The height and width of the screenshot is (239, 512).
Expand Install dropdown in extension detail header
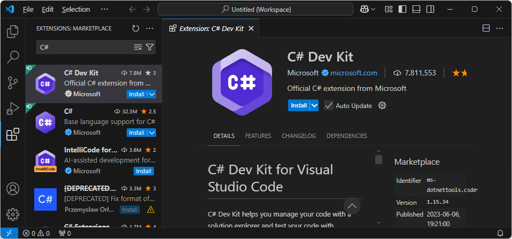tap(314, 105)
